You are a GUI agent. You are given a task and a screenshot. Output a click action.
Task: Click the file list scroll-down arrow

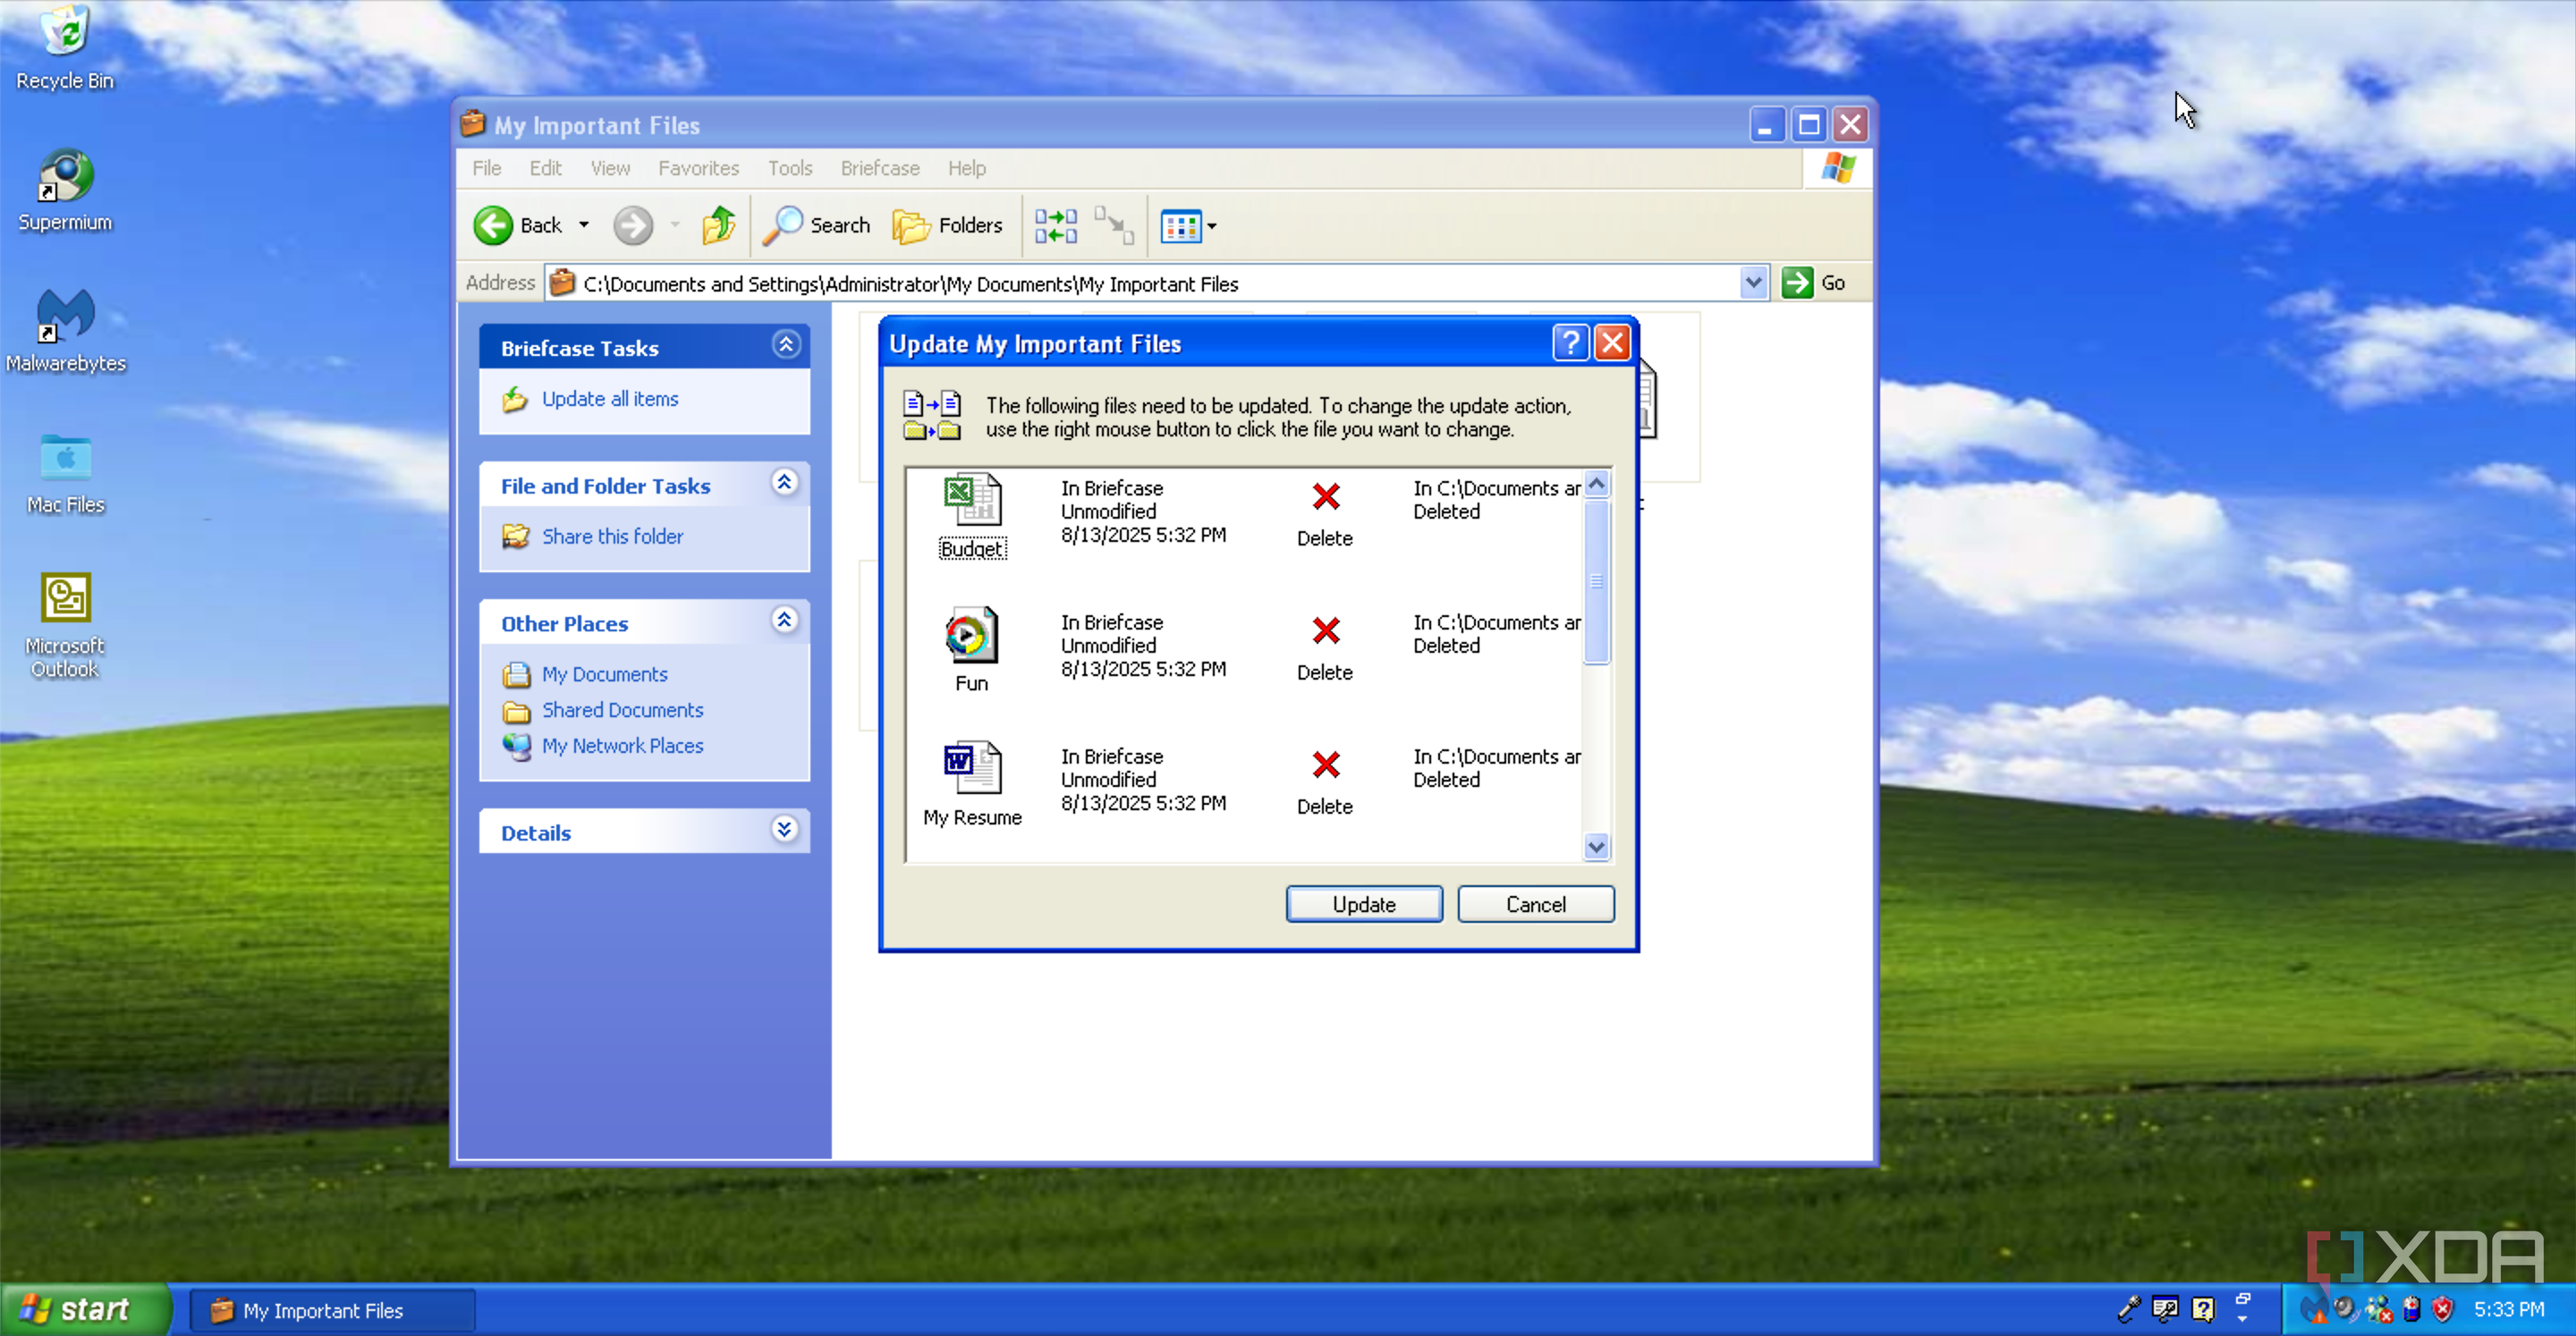(1597, 847)
